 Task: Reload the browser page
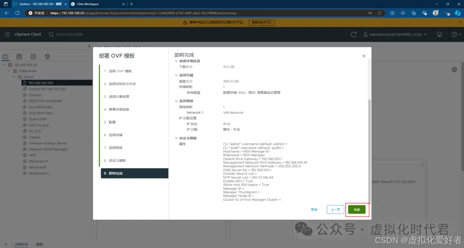tap(18, 13)
